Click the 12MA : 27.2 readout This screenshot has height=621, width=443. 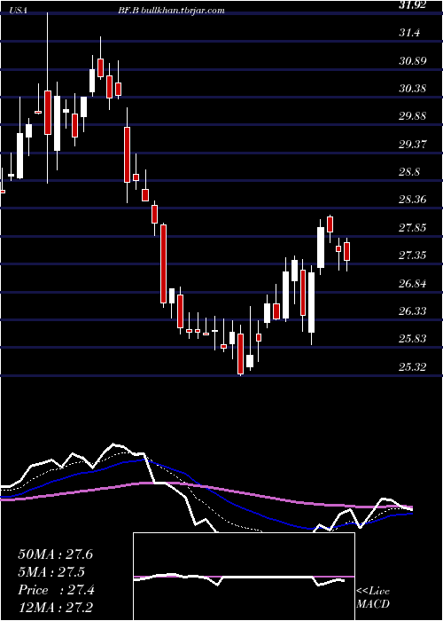click(55, 609)
